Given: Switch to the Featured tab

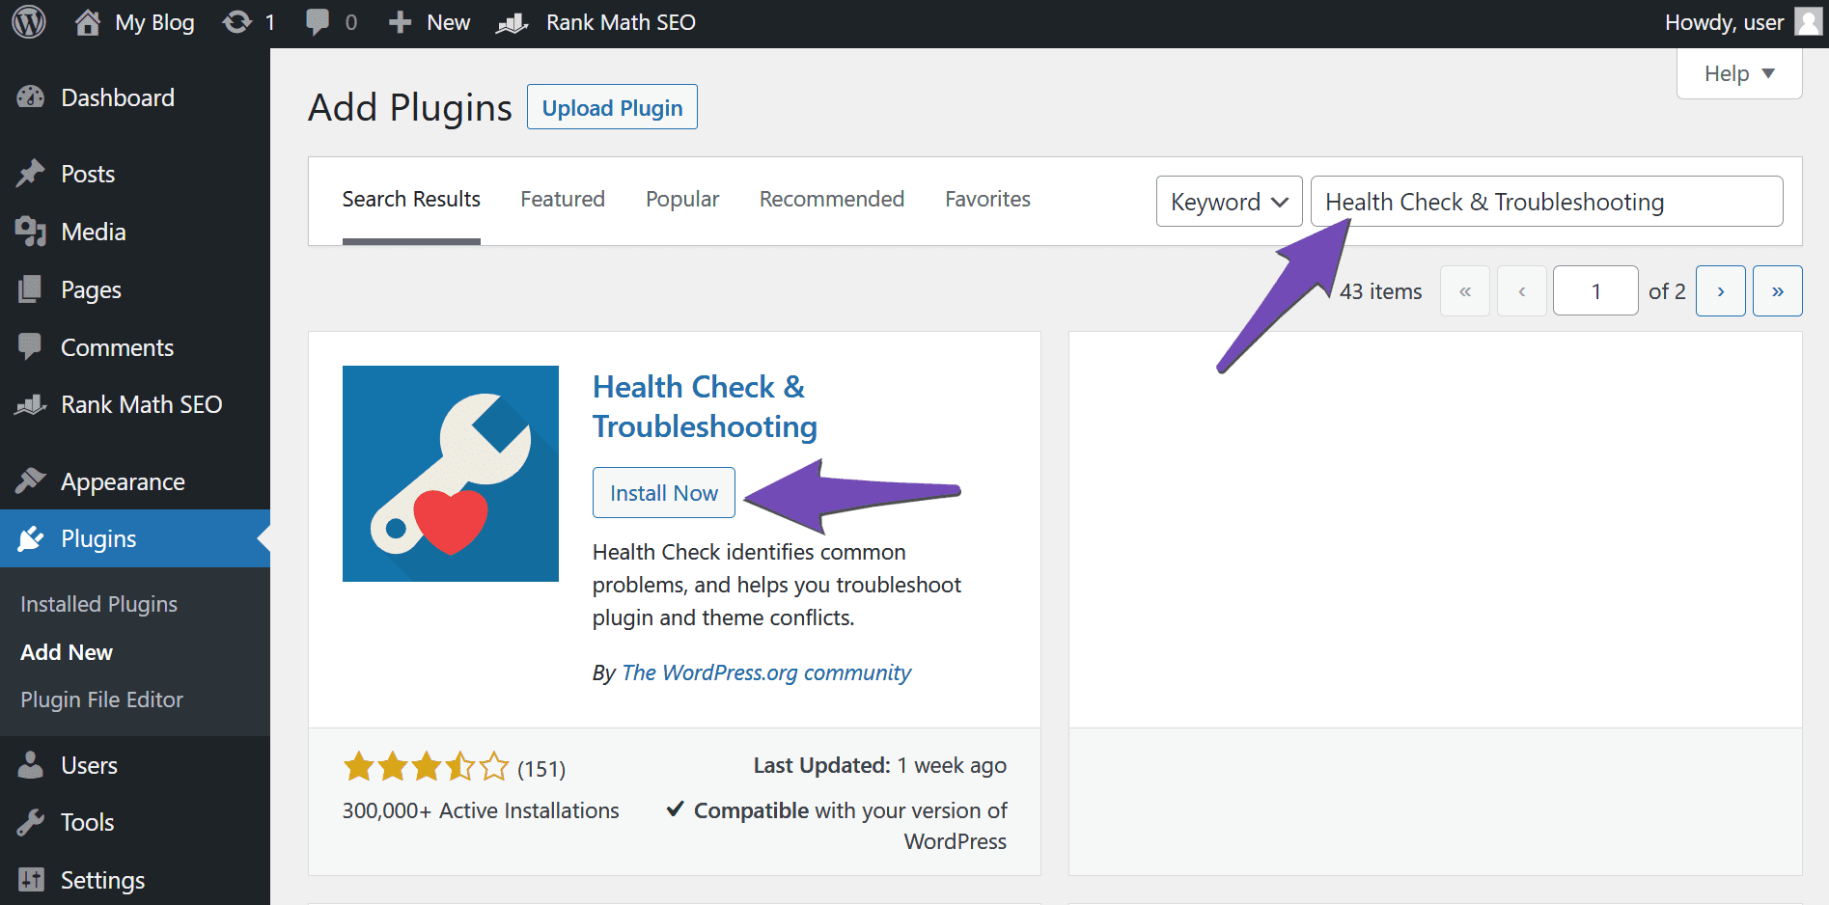Looking at the screenshot, I should [x=563, y=200].
